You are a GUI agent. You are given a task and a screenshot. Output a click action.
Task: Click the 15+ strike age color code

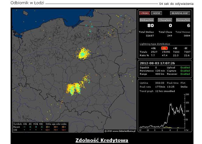click(48, 127)
